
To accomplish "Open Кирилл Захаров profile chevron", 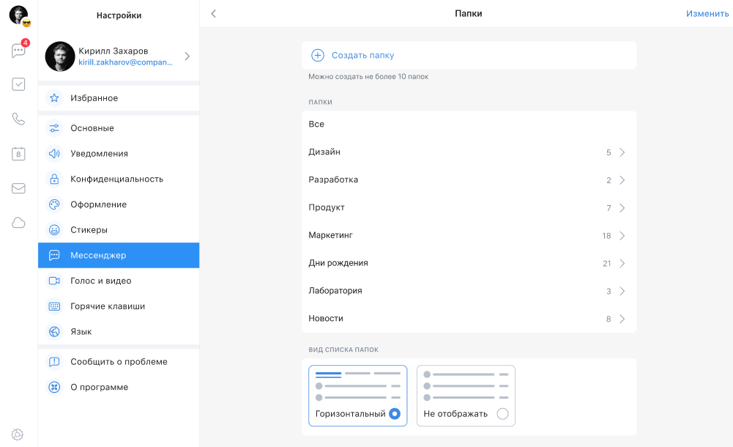I will 187,56.
